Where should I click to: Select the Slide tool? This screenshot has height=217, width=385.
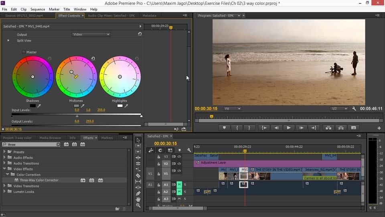pyautogui.click(x=138, y=188)
